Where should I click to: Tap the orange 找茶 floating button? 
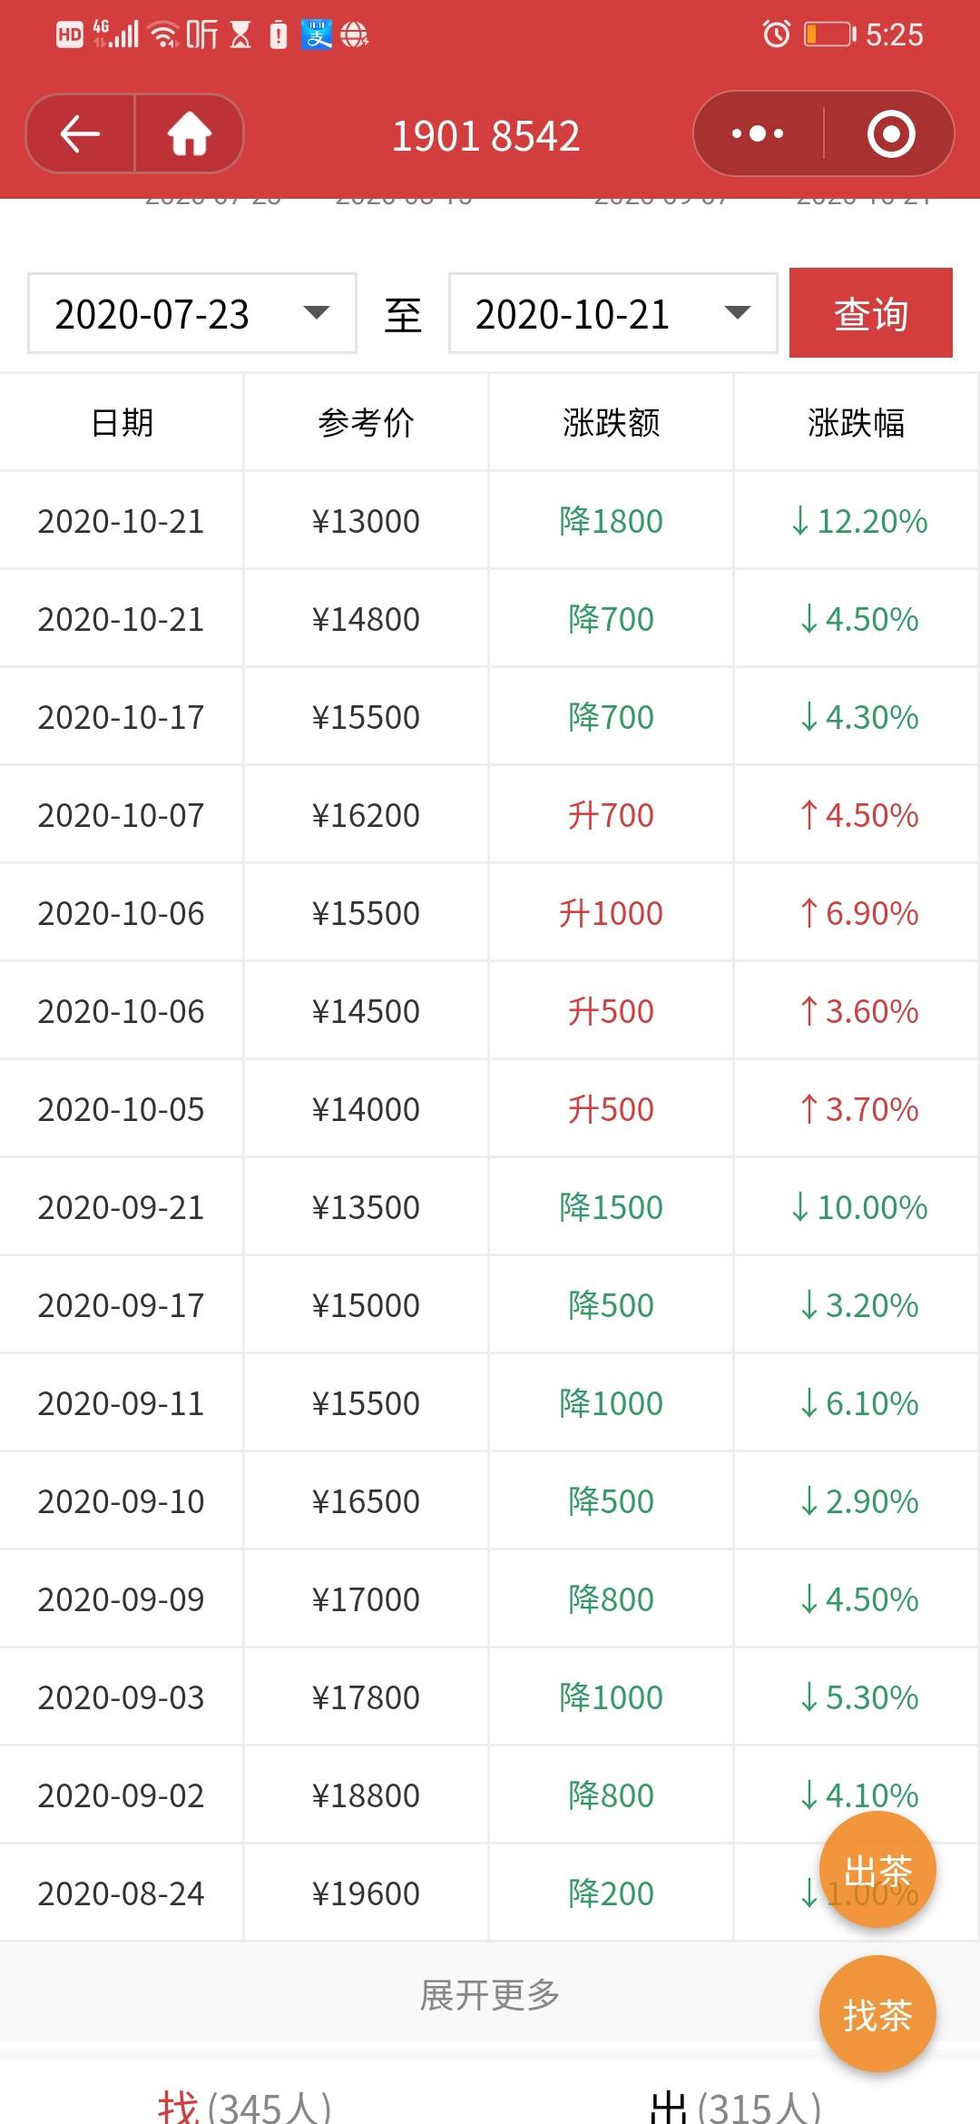point(877,2014)
